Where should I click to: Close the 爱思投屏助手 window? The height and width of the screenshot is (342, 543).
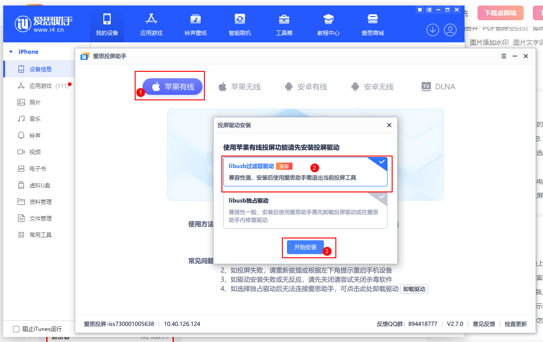pos(525,56)
